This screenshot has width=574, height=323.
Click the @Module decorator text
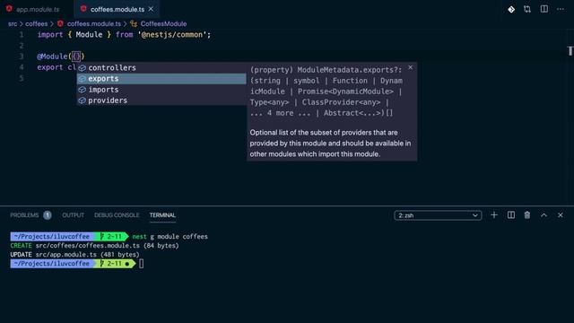(52, 57)
